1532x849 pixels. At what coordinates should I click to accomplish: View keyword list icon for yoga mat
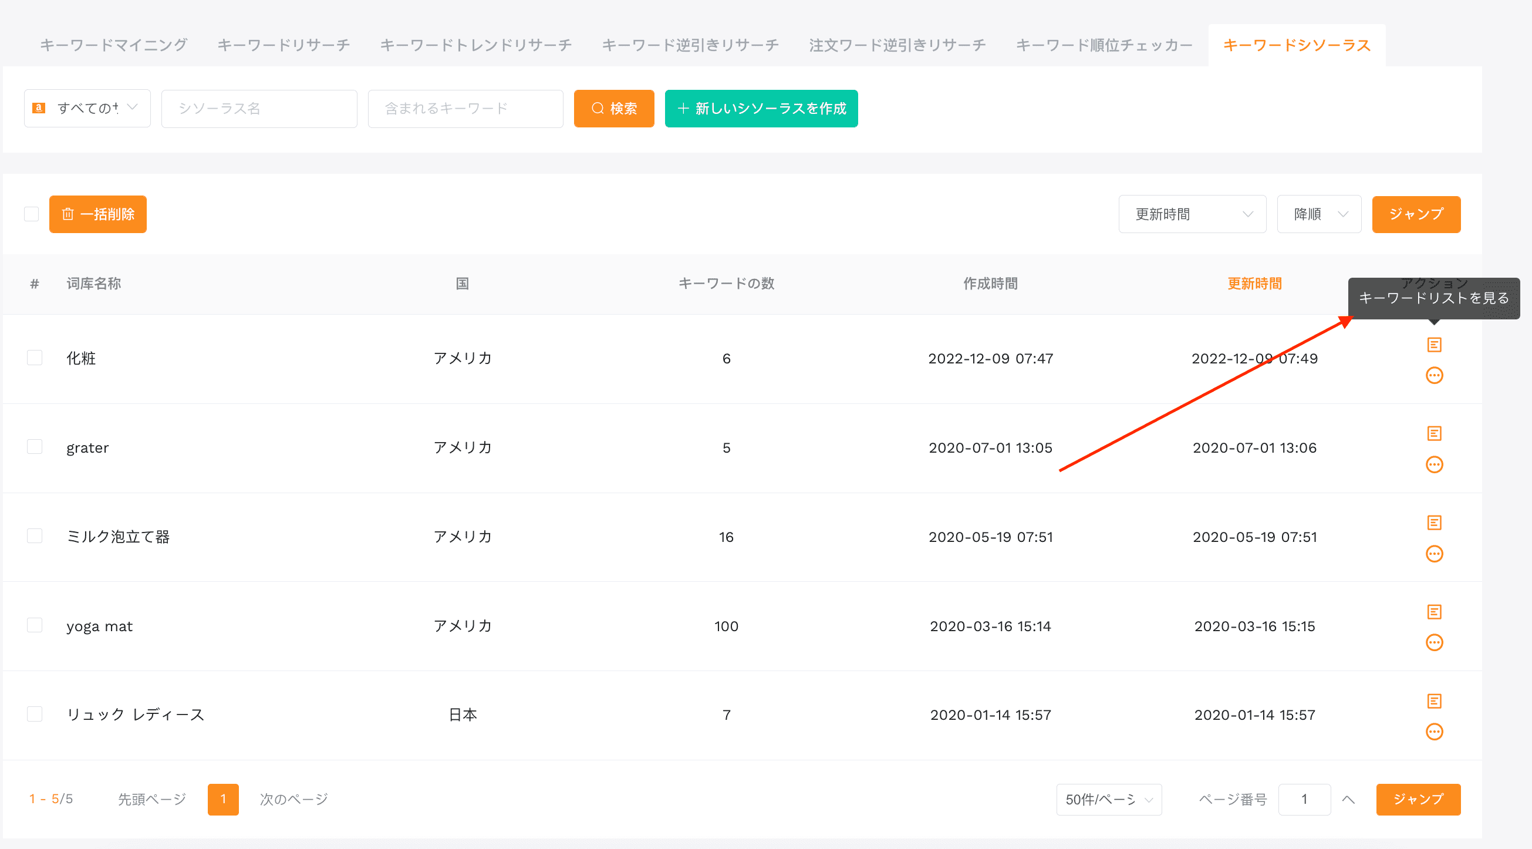pyautogui.click(x=1434, y=612)
